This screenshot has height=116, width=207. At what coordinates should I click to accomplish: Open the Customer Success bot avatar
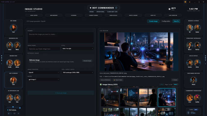tap(193, 80)
